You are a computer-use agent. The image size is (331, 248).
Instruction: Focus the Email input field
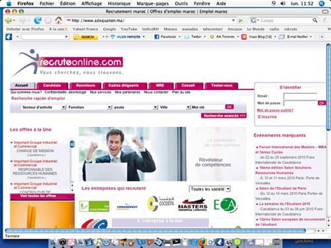[x=301, y=96]
